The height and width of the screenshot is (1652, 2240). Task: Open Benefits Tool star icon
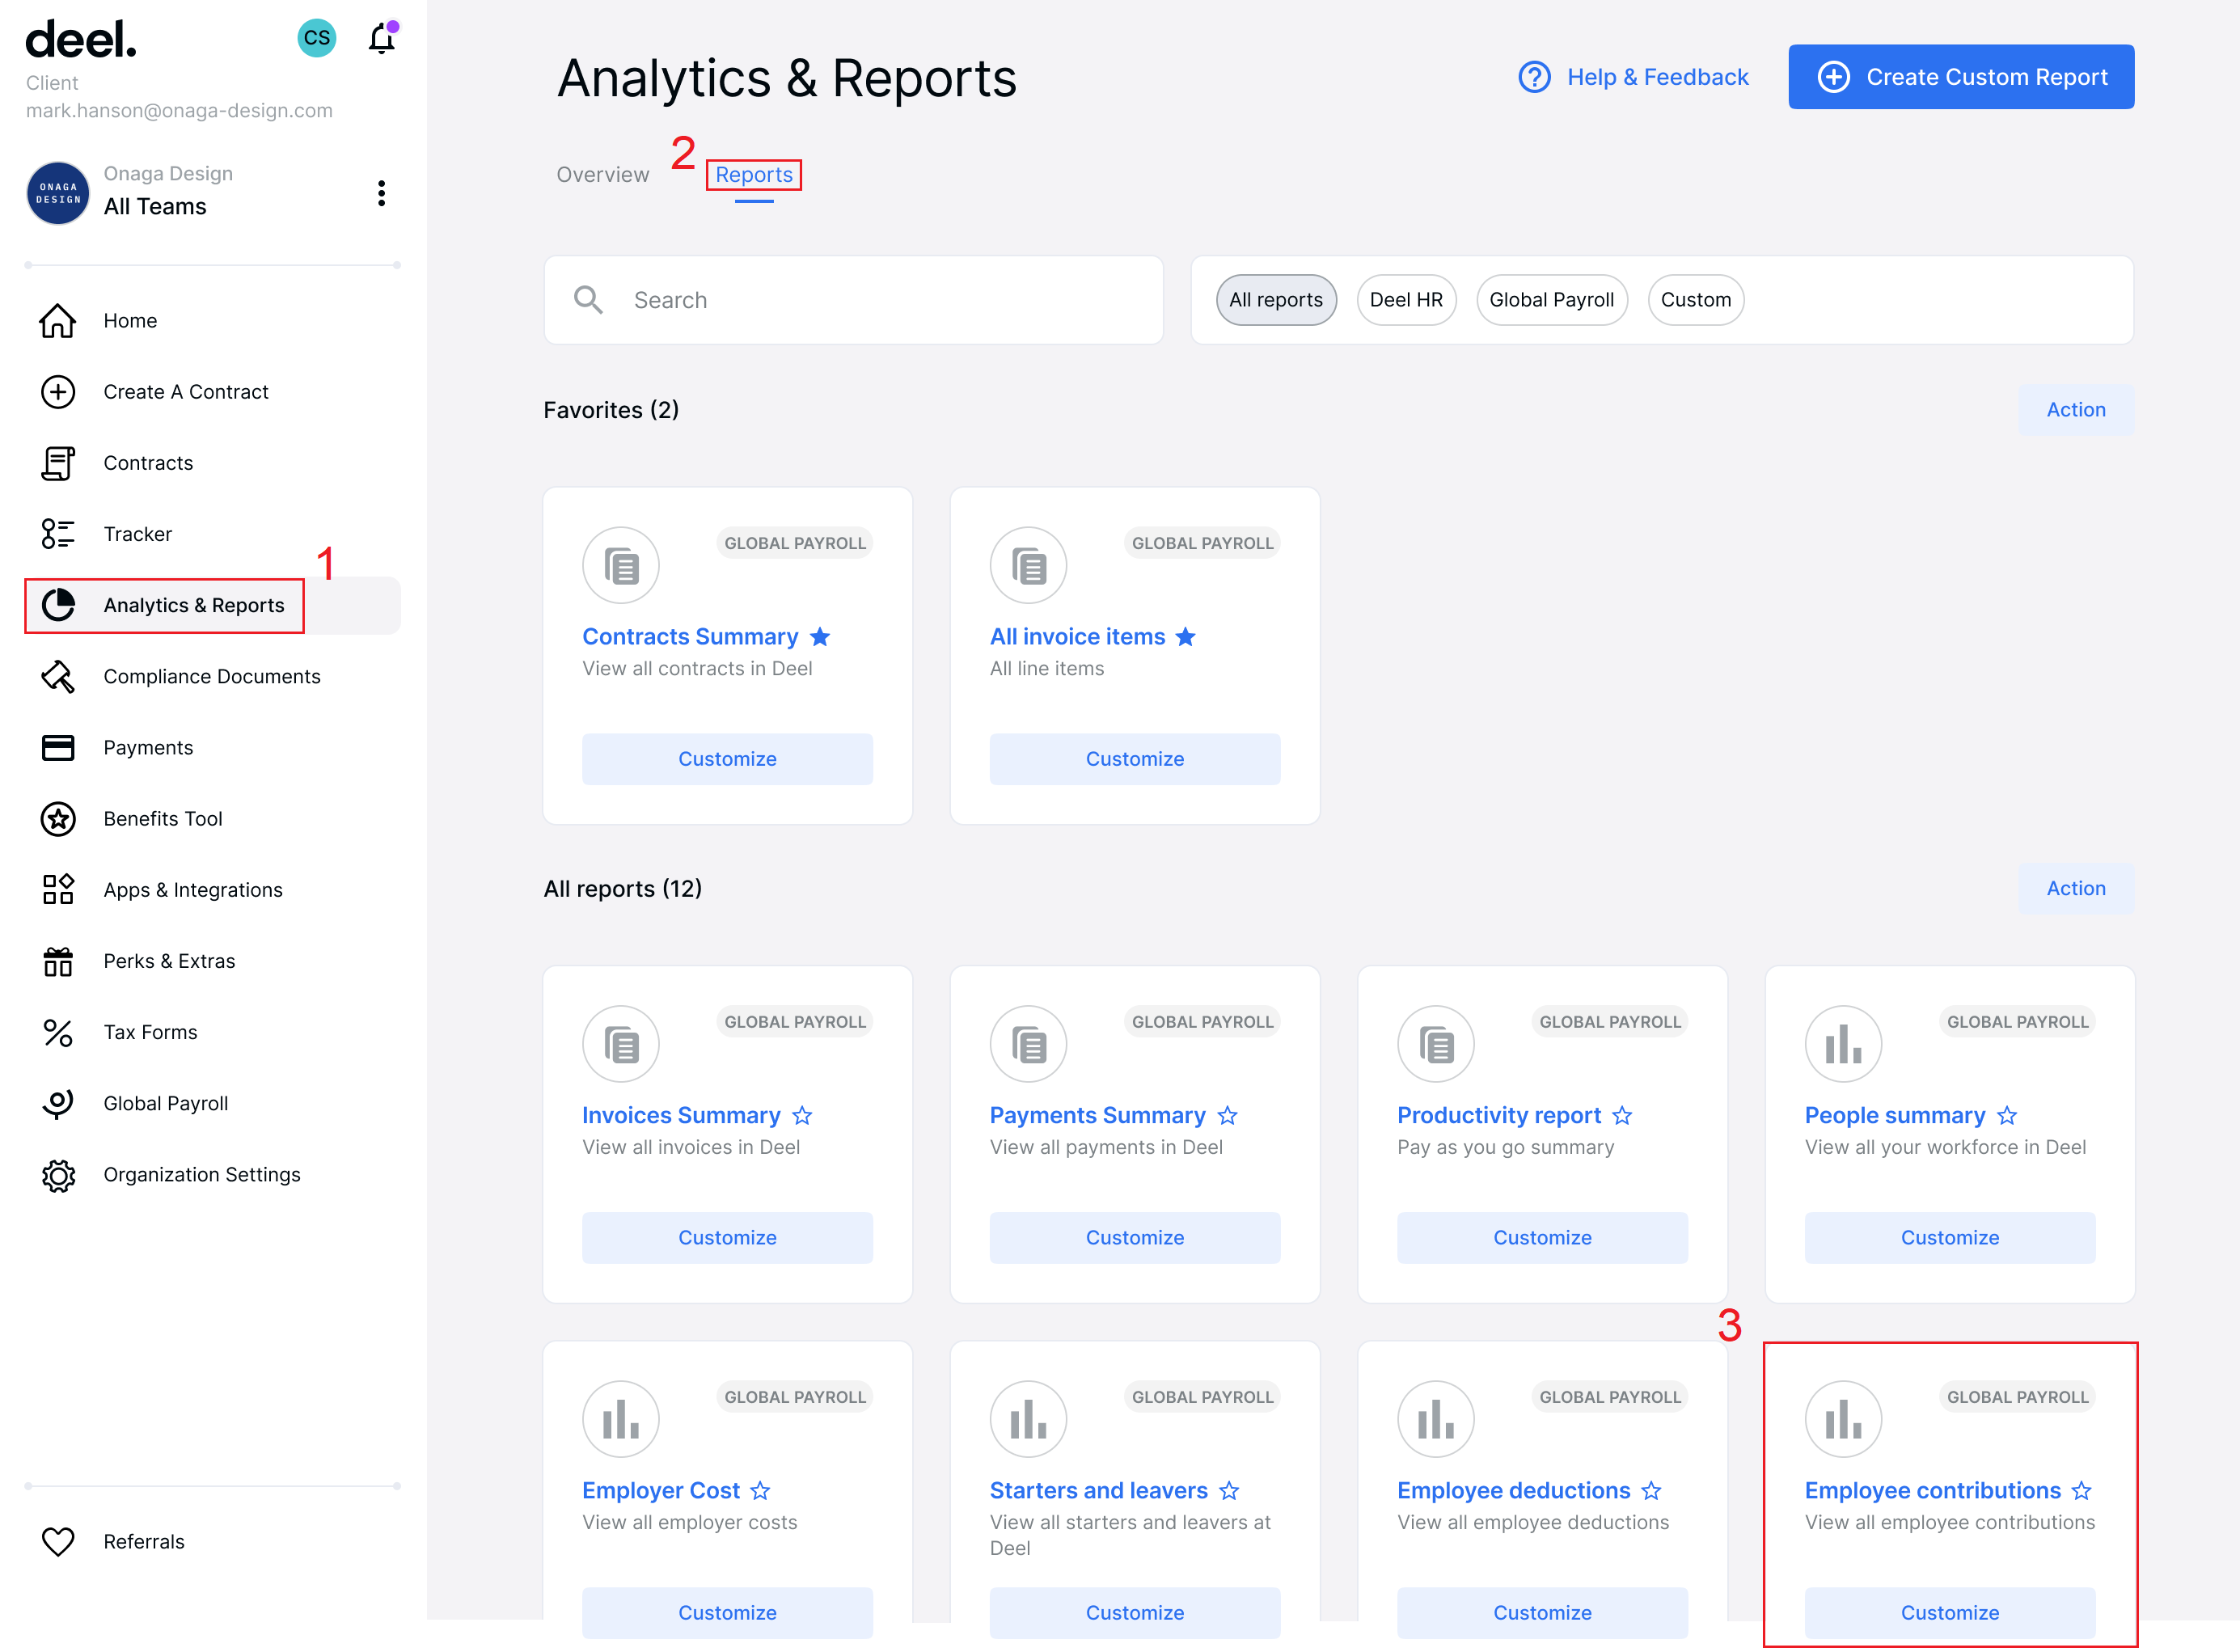pyautogui.click(x=58, y=819)
